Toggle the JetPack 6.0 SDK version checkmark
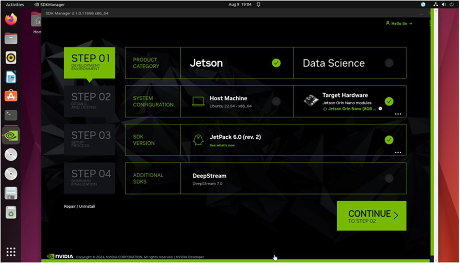 [x=389, y=140]
